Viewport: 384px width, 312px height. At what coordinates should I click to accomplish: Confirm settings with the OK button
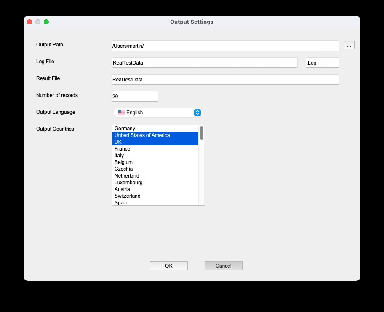click(168, 266)
